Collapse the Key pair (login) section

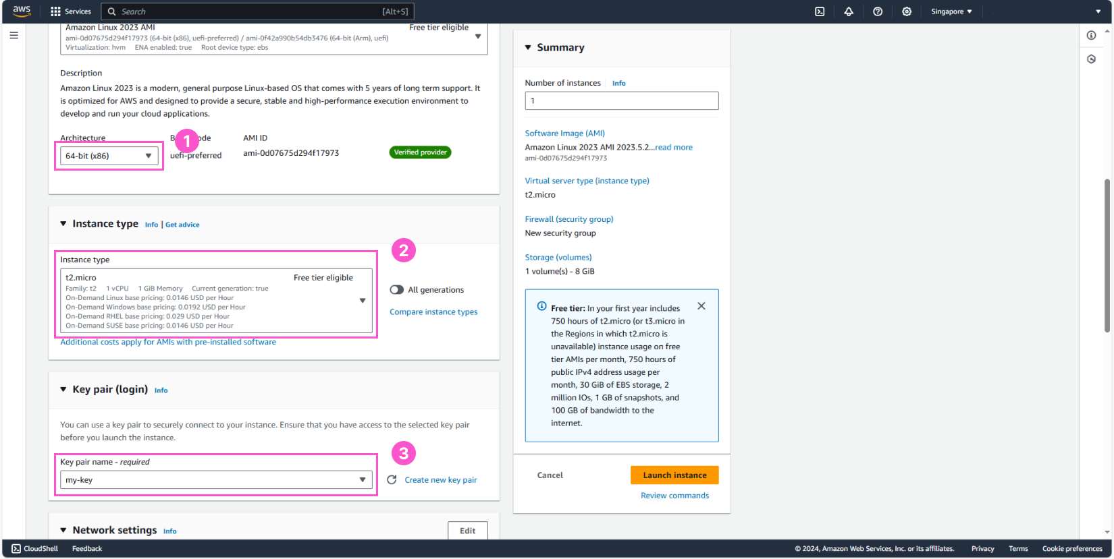point(63,389)
